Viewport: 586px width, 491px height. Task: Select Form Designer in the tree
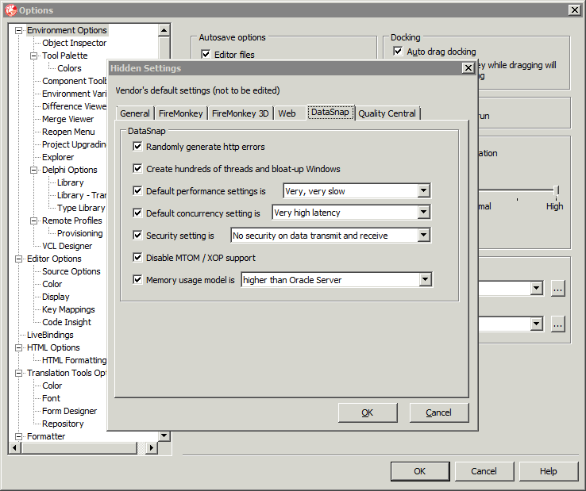[69, 411]
